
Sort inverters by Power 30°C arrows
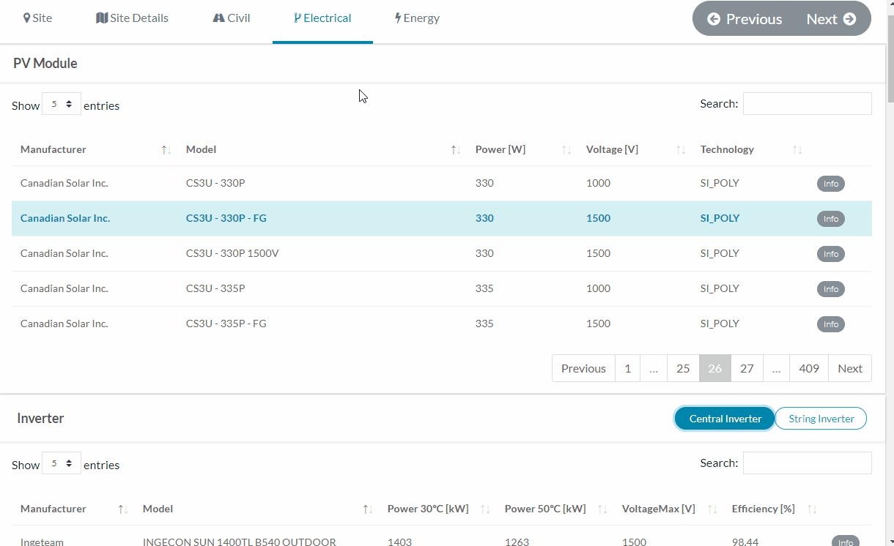coord(485,509)
